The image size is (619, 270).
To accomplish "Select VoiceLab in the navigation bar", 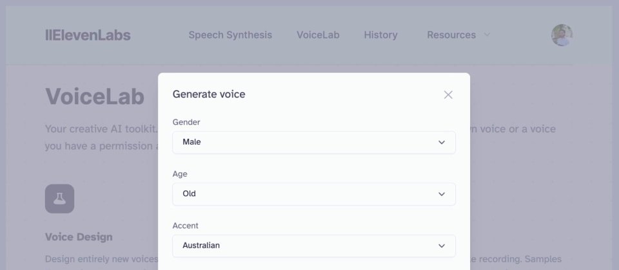I will [318, 35].
